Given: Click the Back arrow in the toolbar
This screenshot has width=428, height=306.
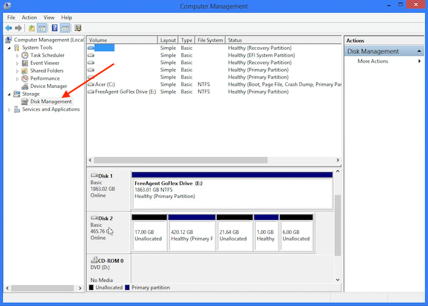Looking at the screenshot, I should pyautogui.click(x=9, y=28).
